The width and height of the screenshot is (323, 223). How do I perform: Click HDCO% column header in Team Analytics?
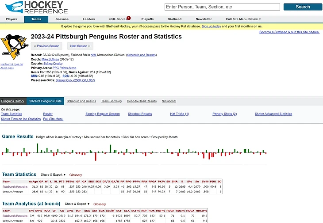(x=201, y=211)
